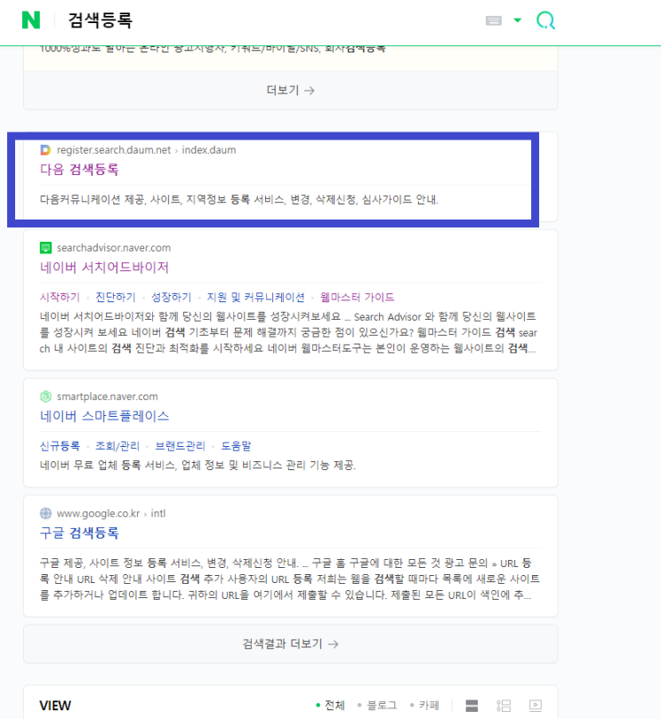Click the Google globe favicon icon
The image size is (661, 719).
pyautogui.click(x=45, y=514)
